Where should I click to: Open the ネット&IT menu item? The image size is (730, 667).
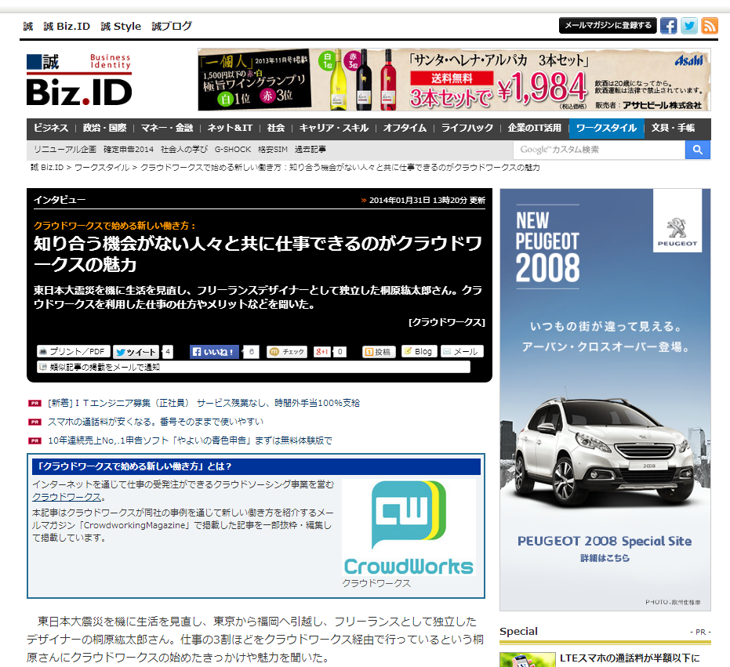pos(230,128)
